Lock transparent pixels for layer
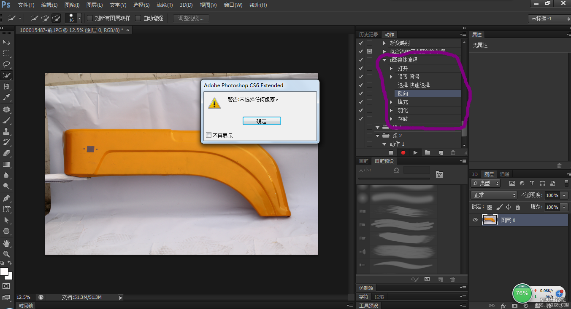The width and height of the screenshot is (571, 309). point(490,207)
